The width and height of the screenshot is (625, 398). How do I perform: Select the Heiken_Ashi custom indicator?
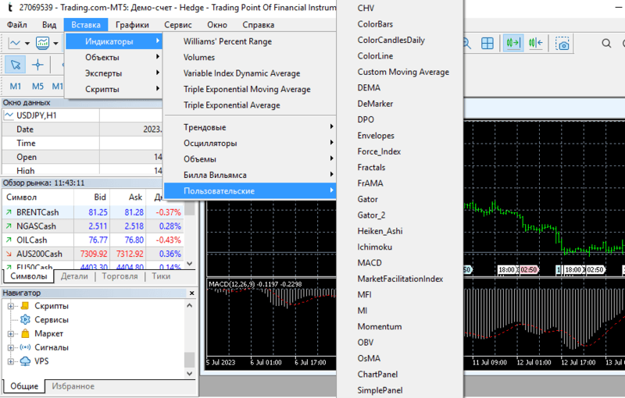pyautogui.click(x=400, y=231)
